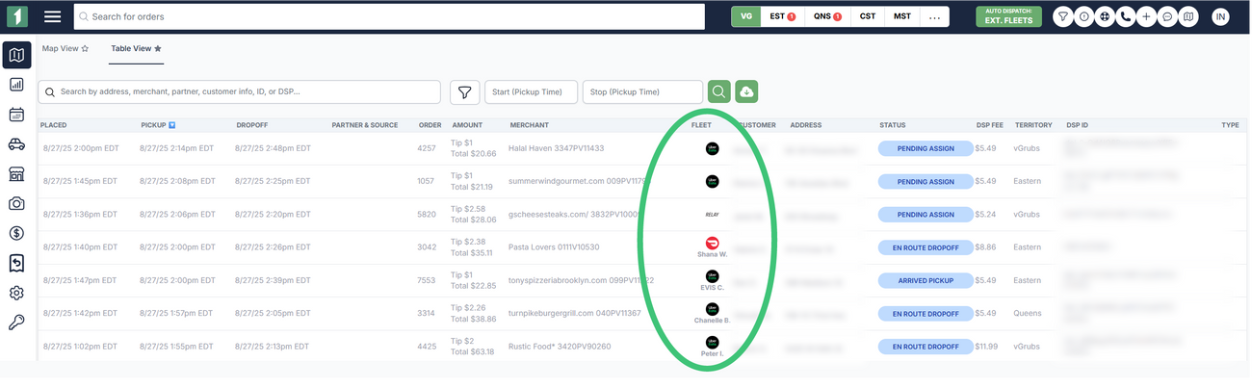1252x388 pixels.
Task: Favorite Map View with its star
Action: pos(85,49)
